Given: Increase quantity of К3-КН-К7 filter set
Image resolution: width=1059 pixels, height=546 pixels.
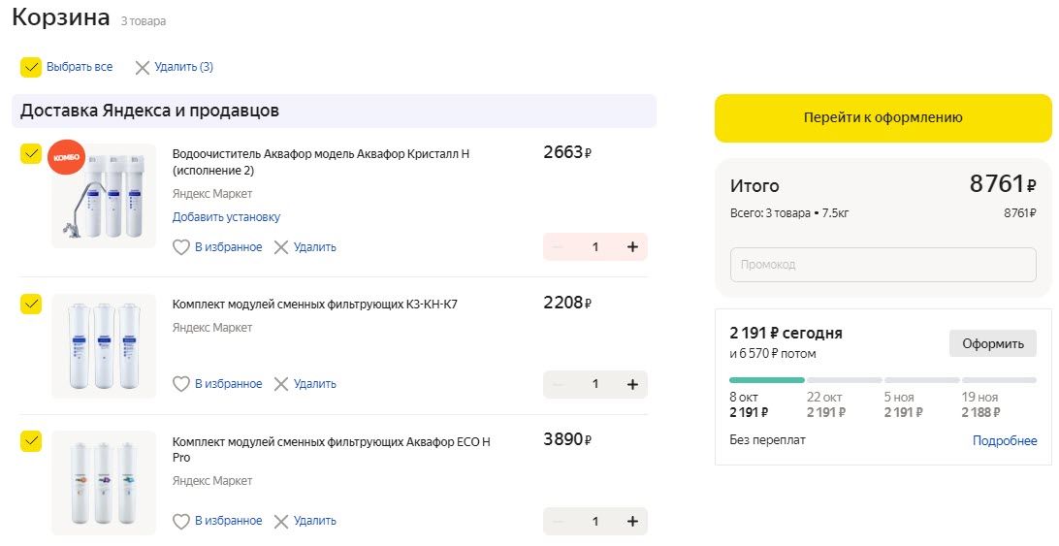Looking at the screenshot, I should point(632,384).
